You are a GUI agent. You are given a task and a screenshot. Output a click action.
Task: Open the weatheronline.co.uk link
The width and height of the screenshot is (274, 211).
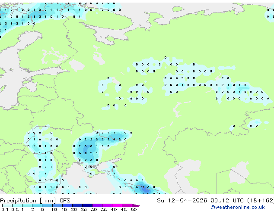pyautogui.click(x=238, y=207)
